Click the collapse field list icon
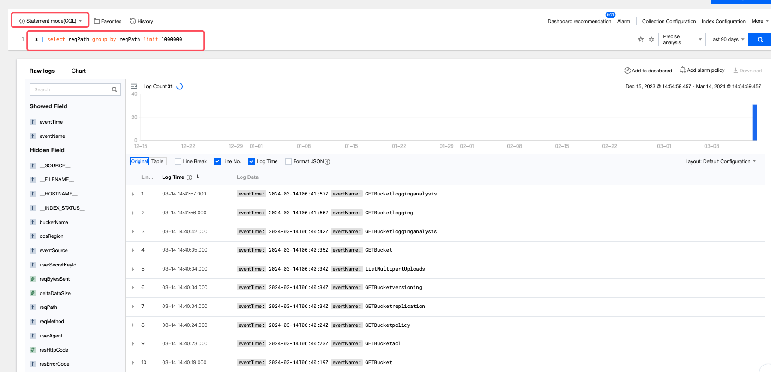The image size is (771, 372). coord(134,86)
